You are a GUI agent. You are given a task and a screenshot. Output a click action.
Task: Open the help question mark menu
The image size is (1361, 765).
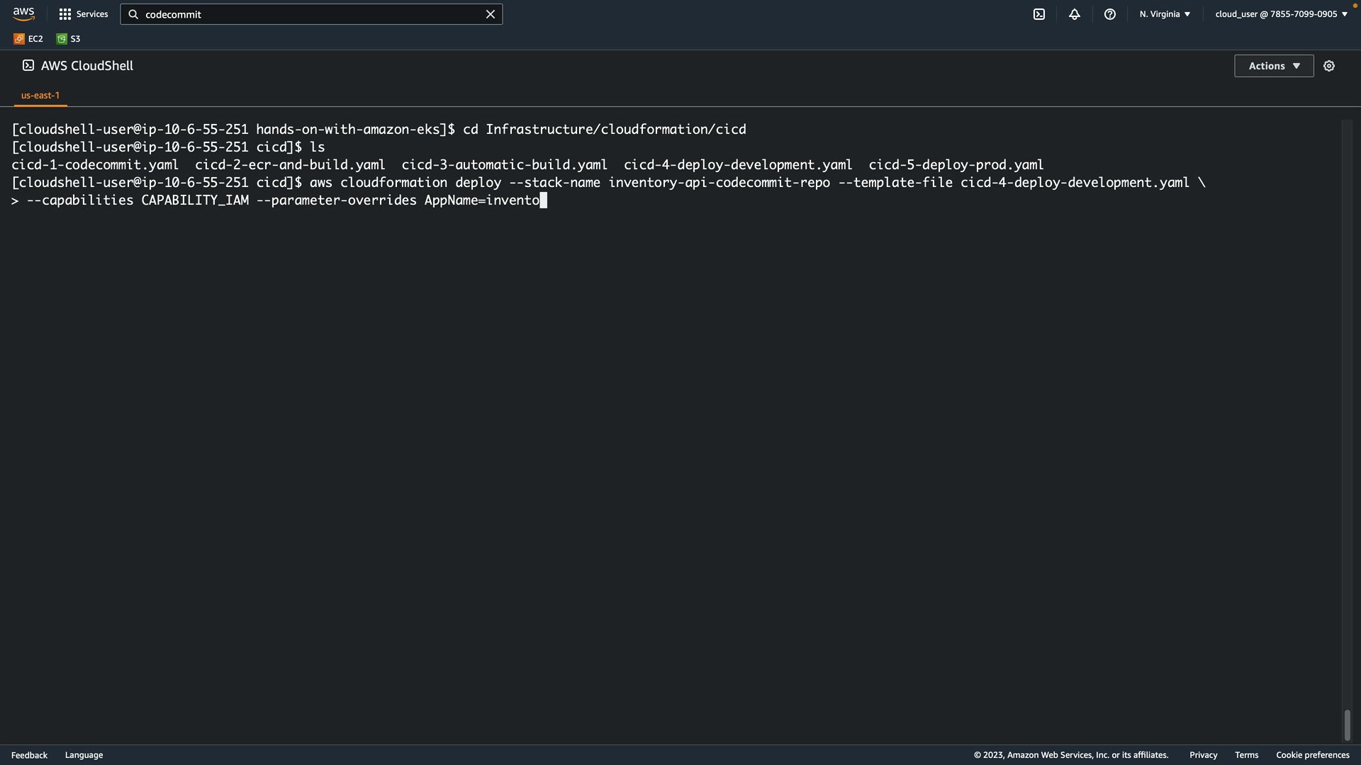1110,14
